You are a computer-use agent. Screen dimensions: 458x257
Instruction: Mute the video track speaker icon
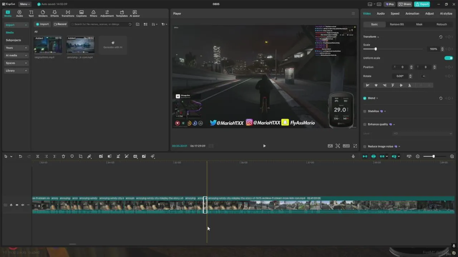tap(23, 205)
